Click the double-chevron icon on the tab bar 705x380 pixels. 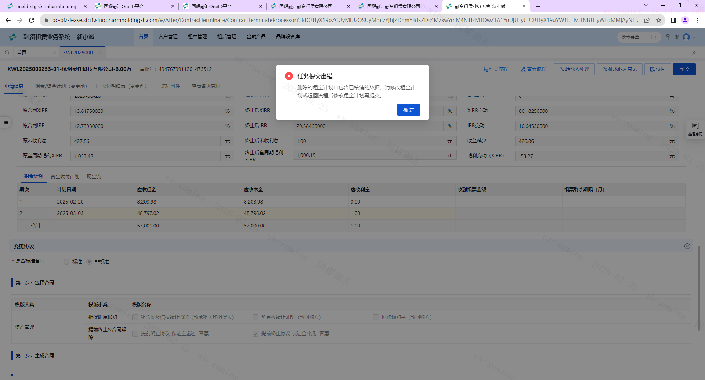(694, 53)
